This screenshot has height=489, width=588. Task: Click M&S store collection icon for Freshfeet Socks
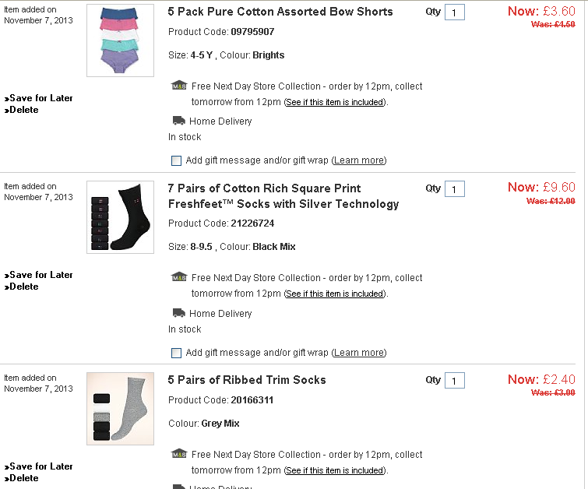[178, 277]
